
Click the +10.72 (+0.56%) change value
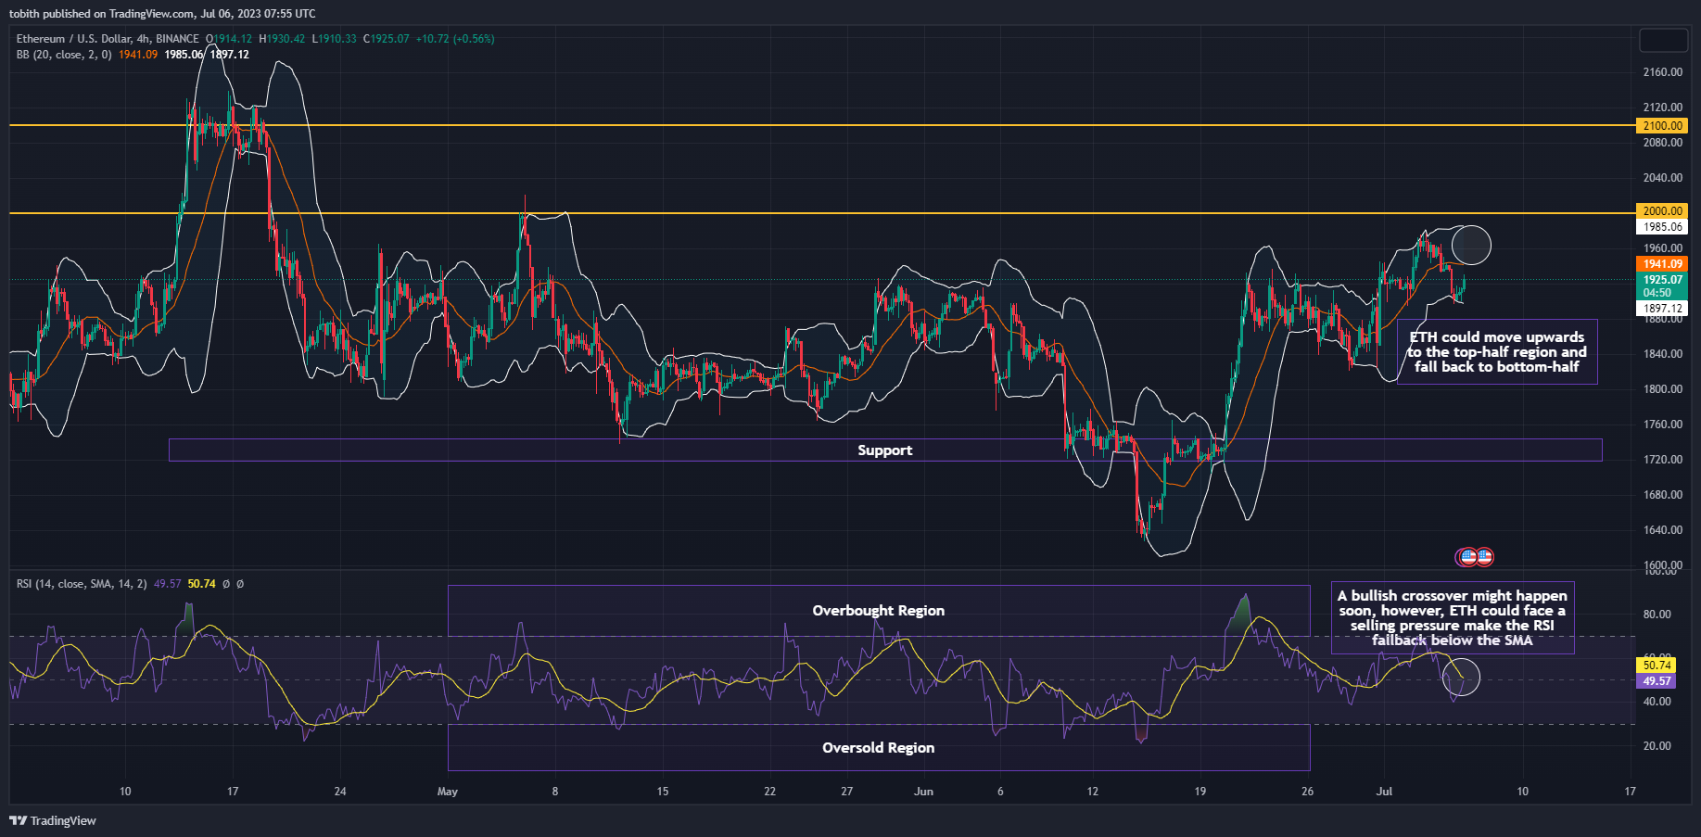coord(455,39)
